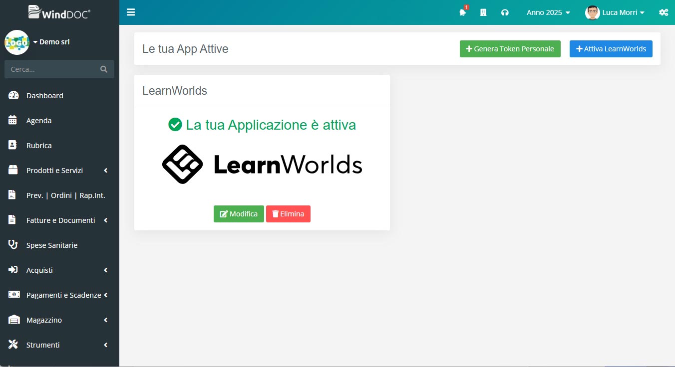Open the Luca Morri user menu
Viewport: 675px width, 367px height.
tap(616, 12)
